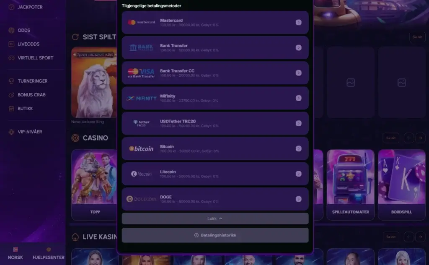
Task: Open the Turneringer trophy icon
Action: coord(11,81)
